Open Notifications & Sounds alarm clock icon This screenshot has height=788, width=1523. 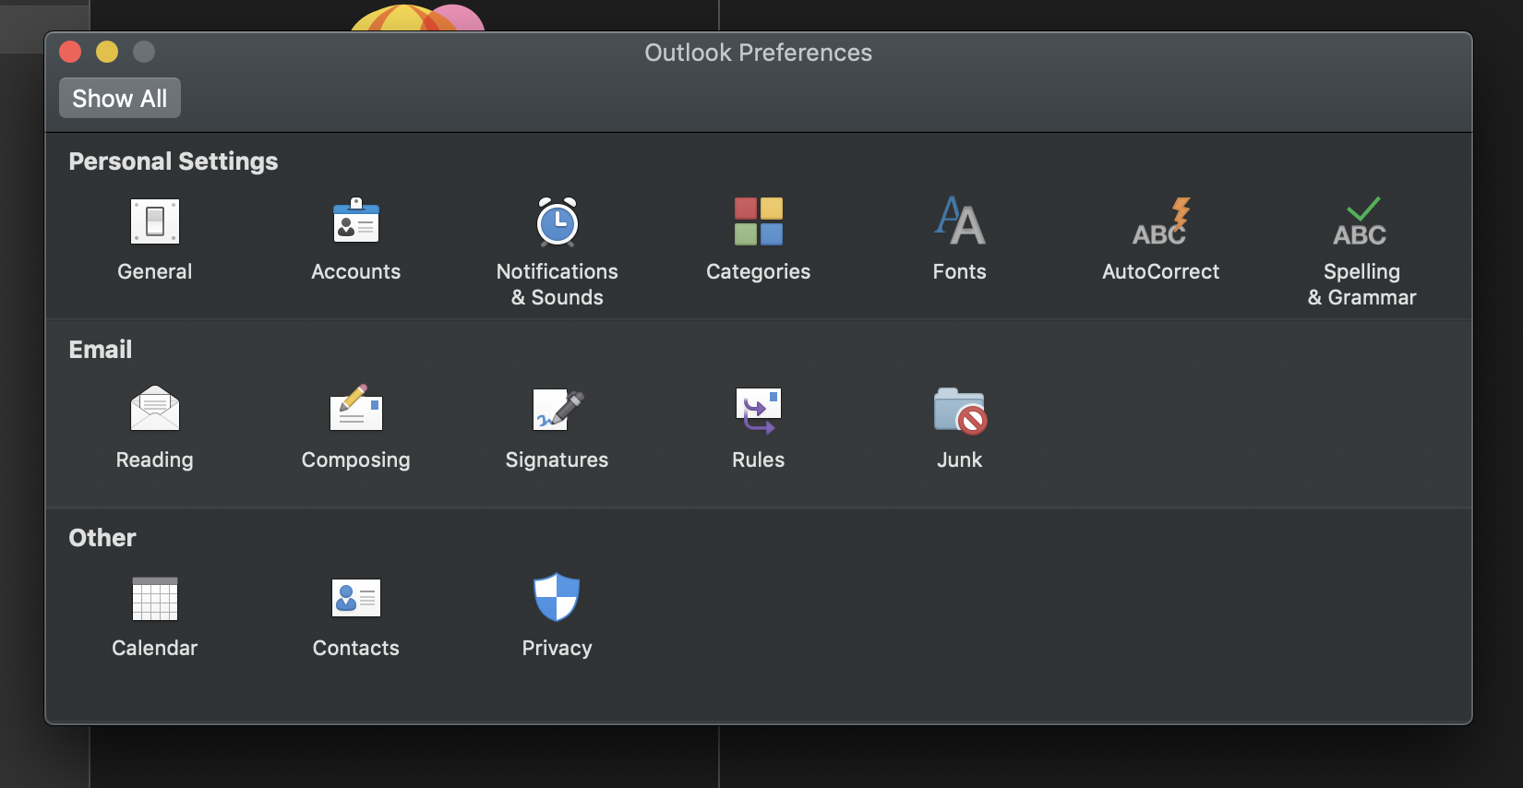558,221
